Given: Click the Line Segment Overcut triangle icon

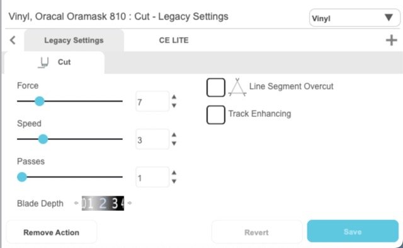Looking at the screenshot, I should [x=237, y=87].
